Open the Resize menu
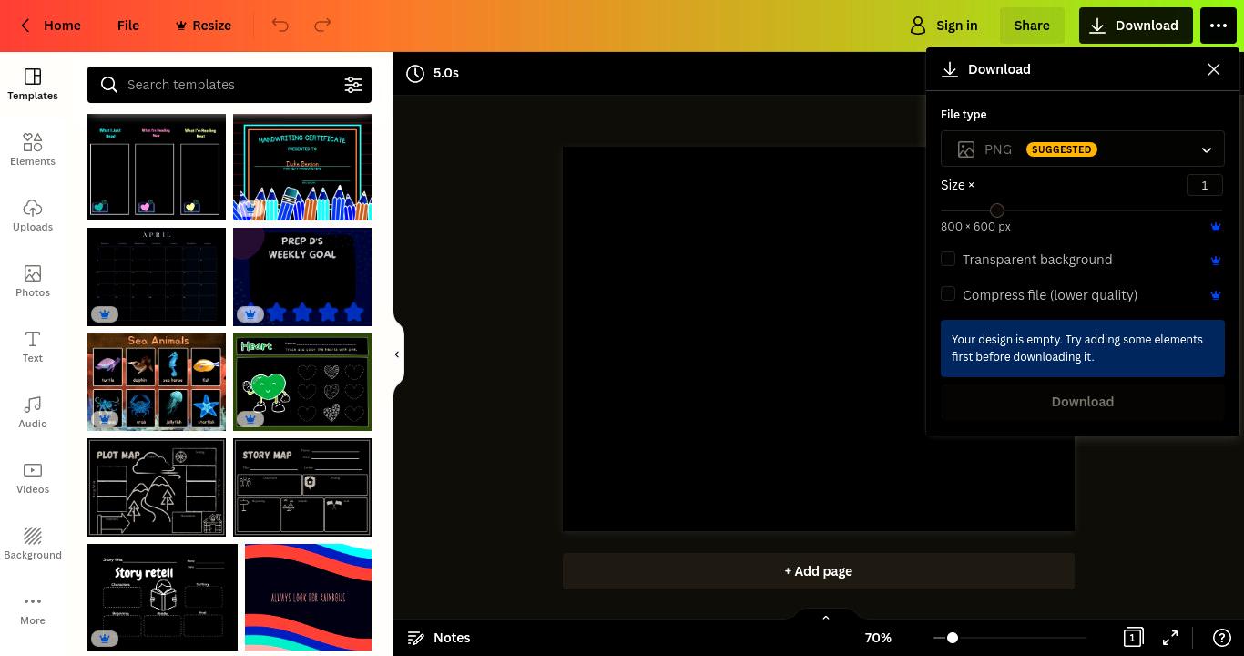This screenshot has height=656, width=1244. pyautogui.click(x=203, y=26)
